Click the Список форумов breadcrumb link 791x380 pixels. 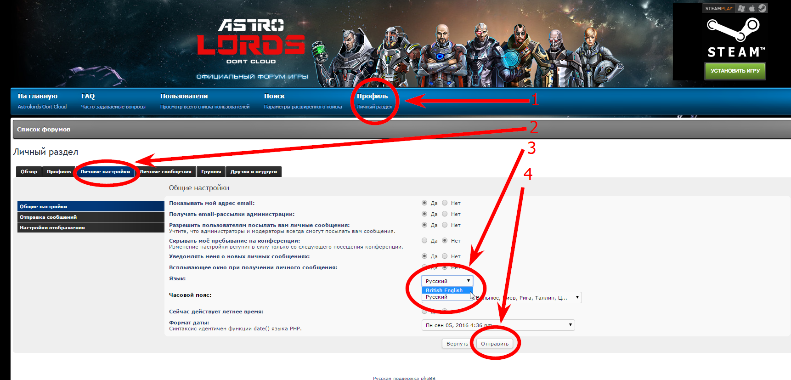(44, 130)
